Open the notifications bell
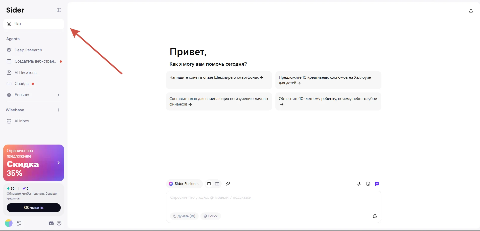The width and height of the screenshot is (480, 231). (471, 11)
